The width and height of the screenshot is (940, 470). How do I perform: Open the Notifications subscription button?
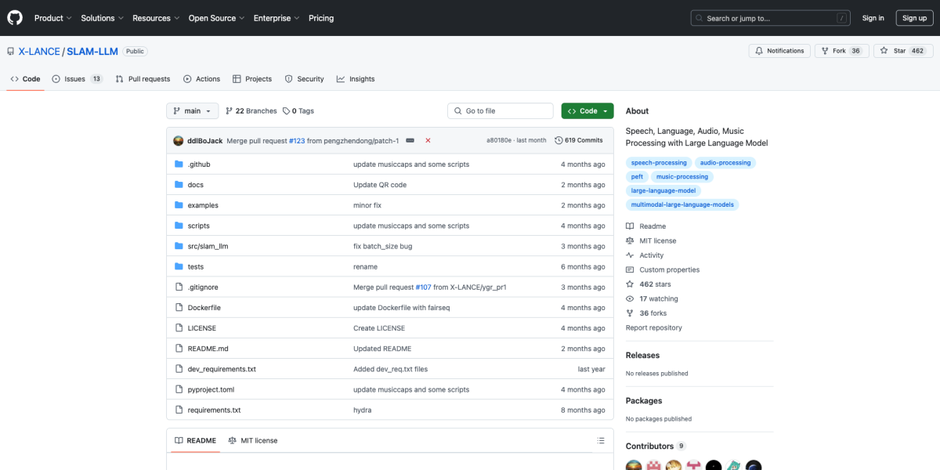[779, 51]
